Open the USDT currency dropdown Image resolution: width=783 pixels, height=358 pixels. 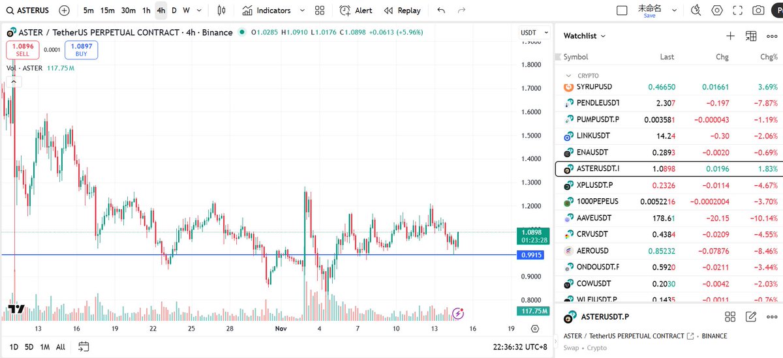click(x=531, y=33)
